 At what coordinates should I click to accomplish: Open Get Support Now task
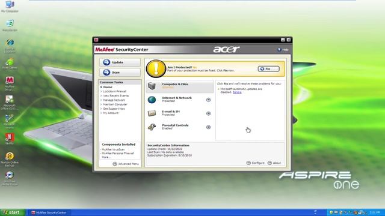(114, 109)
